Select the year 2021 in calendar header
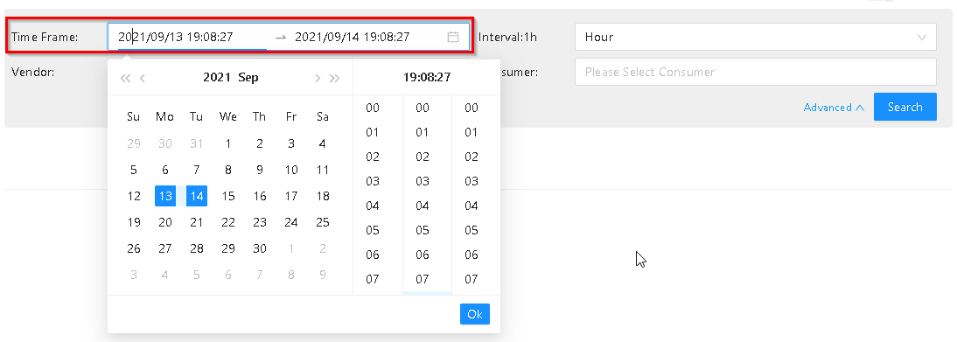 [x=217, y=78]
